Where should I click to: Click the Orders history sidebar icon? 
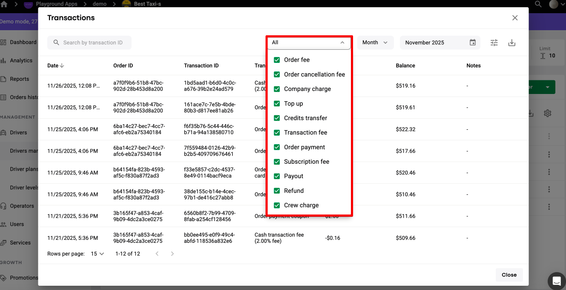coord(3,97)
